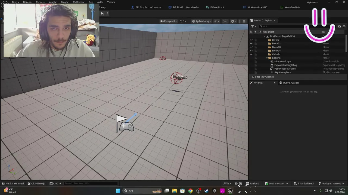Open the viewport performance scalability dropdown
348x195 pixels.
225,21
